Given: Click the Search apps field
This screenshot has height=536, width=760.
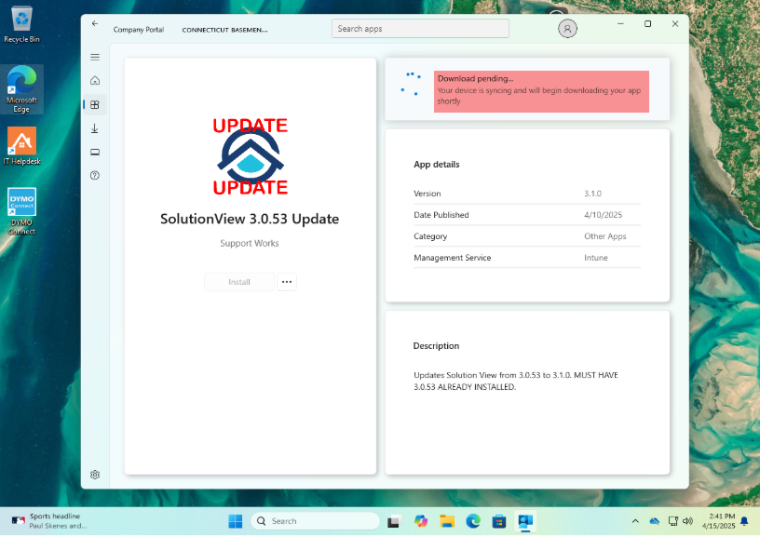Looking at the screenshot, I should tap(420, 29).
